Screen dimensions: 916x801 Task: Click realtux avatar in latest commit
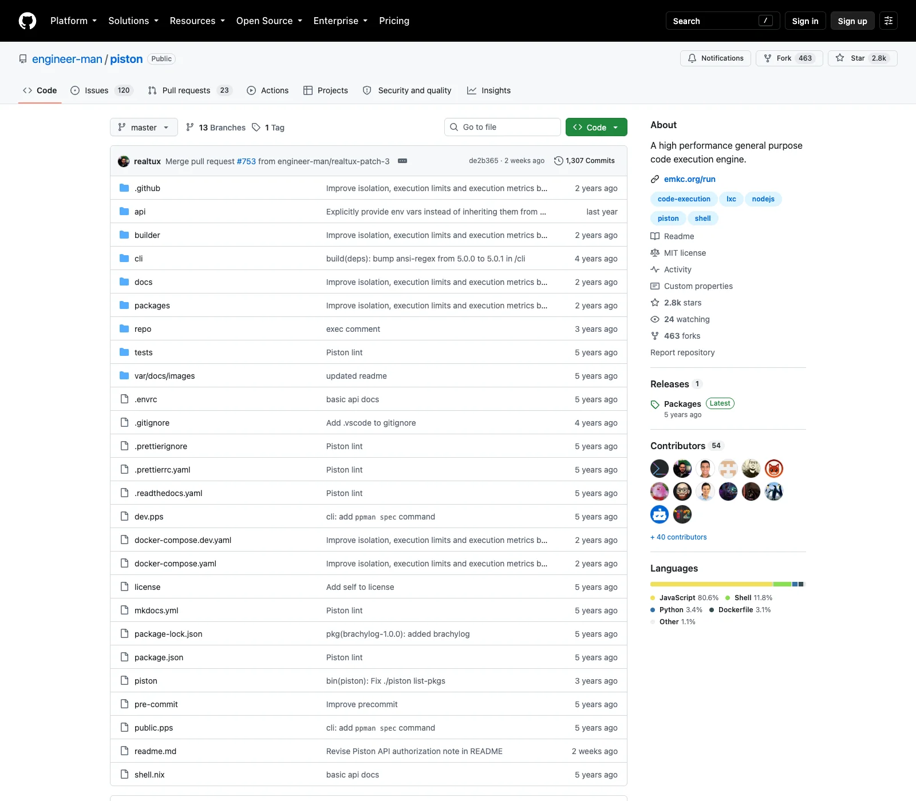tap(124, 161)
